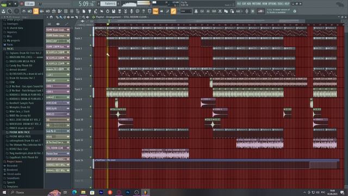Screen dimensions: 348x196
Task: Select the playlist Paint brush tool
Action: 61,17
